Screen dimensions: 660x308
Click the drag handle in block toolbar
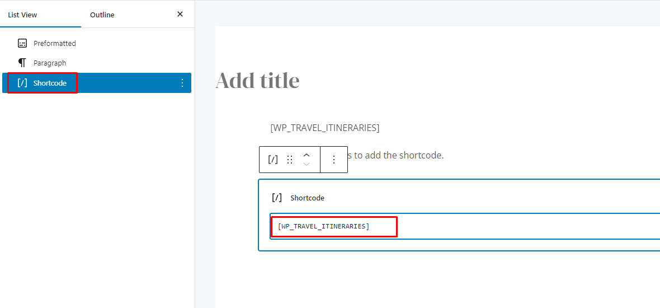tap(290, 159)
